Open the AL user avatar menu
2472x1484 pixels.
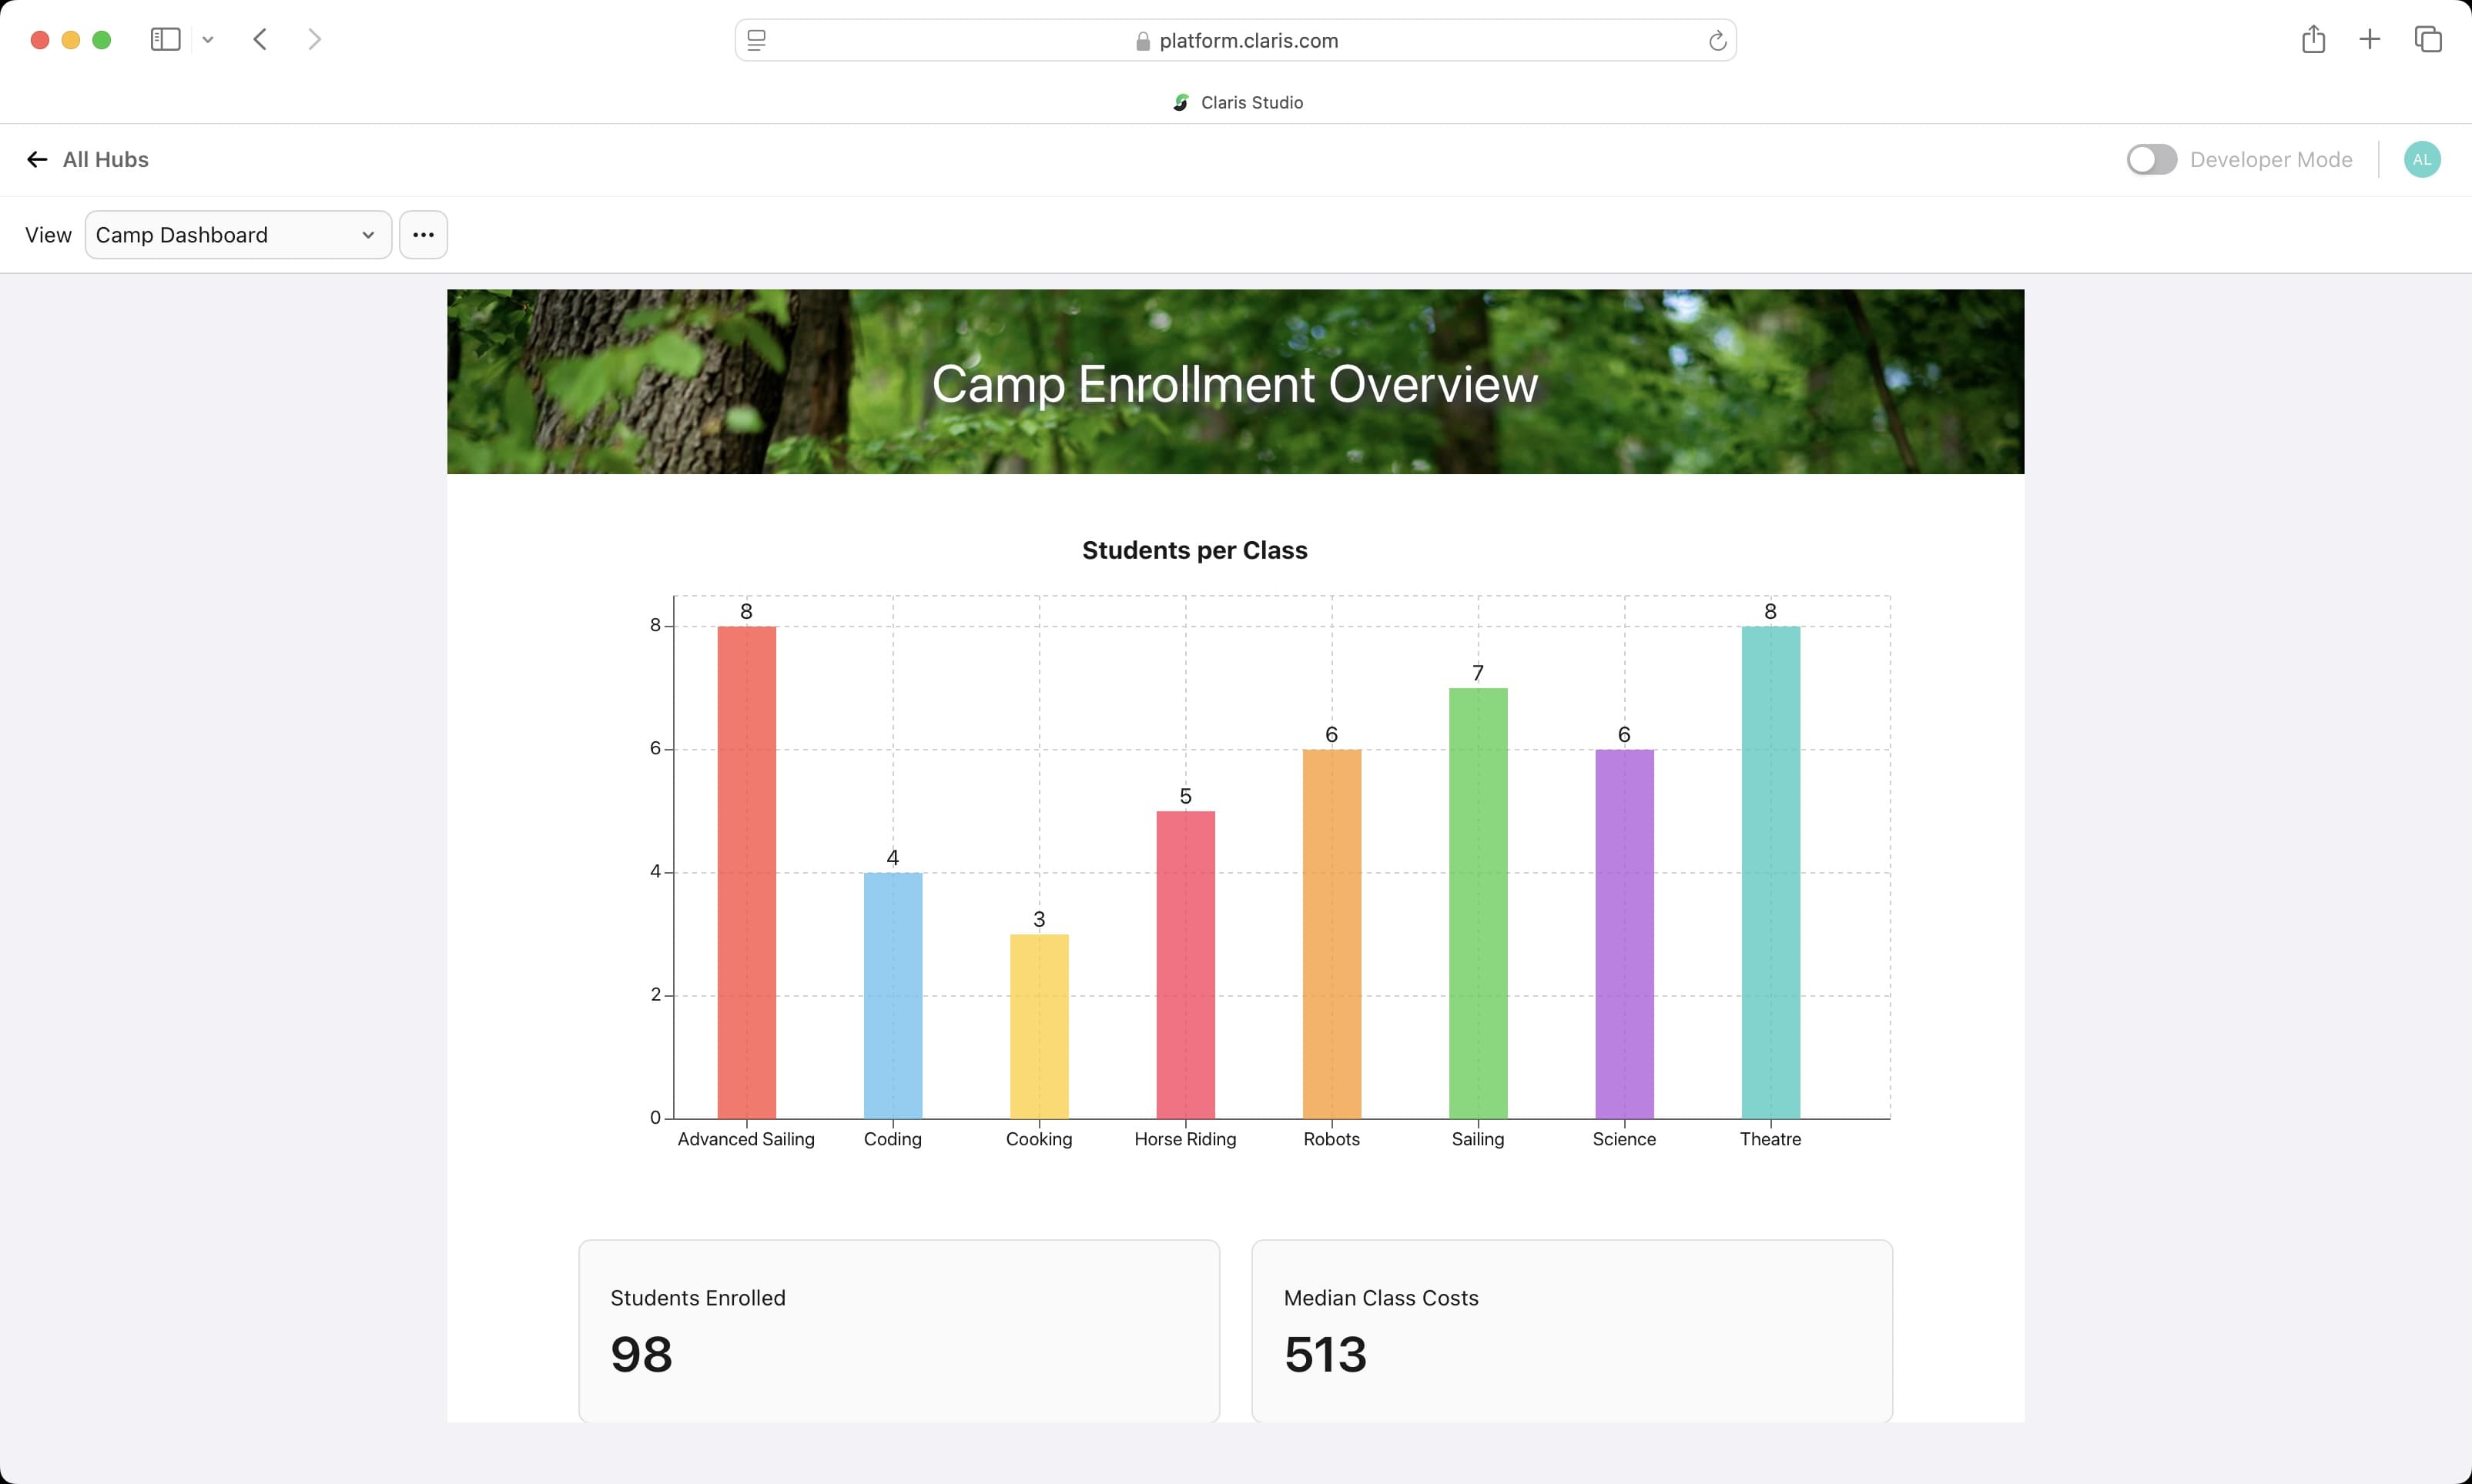pos(2421,160)
